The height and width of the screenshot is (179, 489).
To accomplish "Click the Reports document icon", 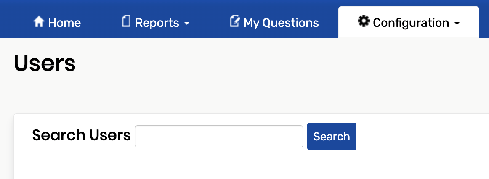I will (x=126, y=21).
